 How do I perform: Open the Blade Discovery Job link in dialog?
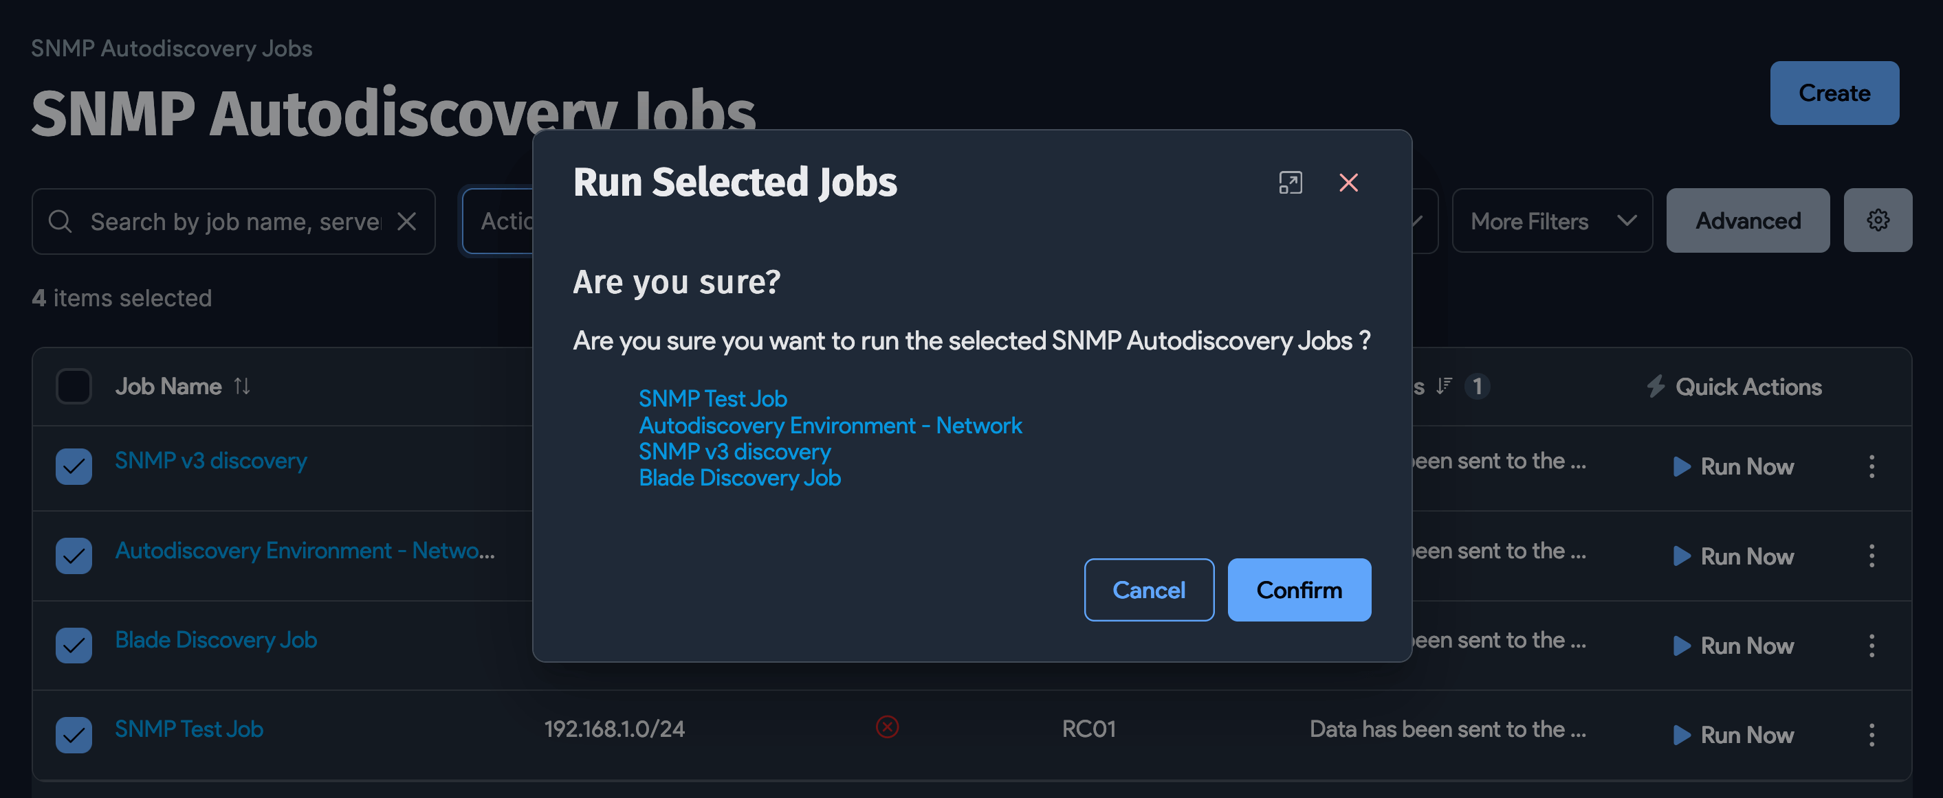[739, 477]
